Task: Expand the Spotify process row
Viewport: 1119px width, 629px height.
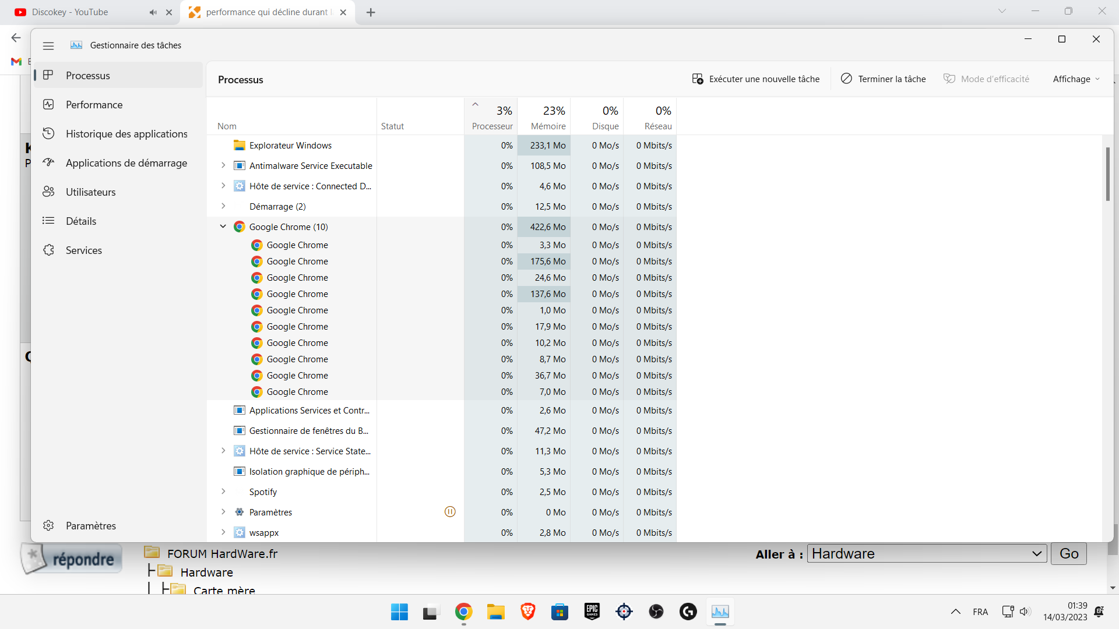Action: tap(223, 492)
